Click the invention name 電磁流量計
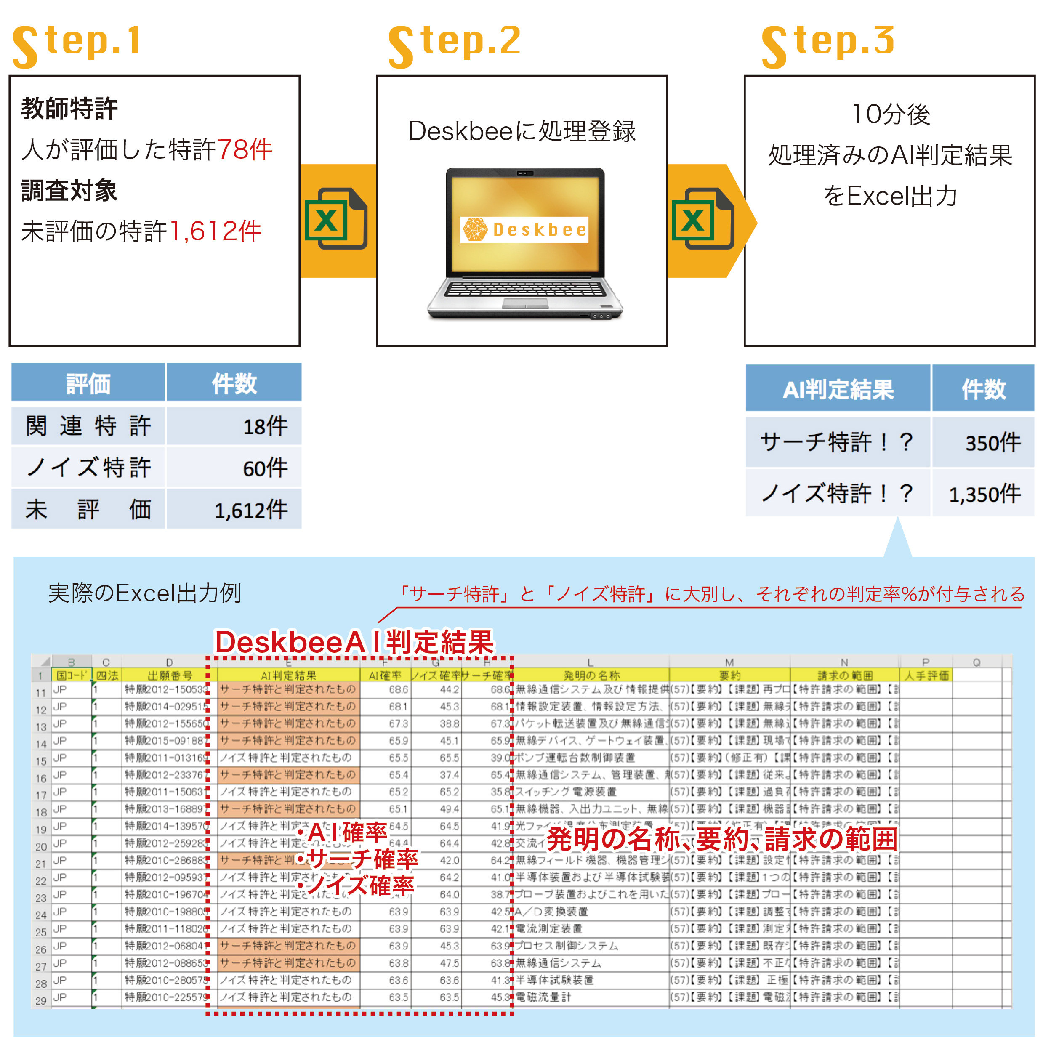1051x1045 pixels. tap(543, 997)
